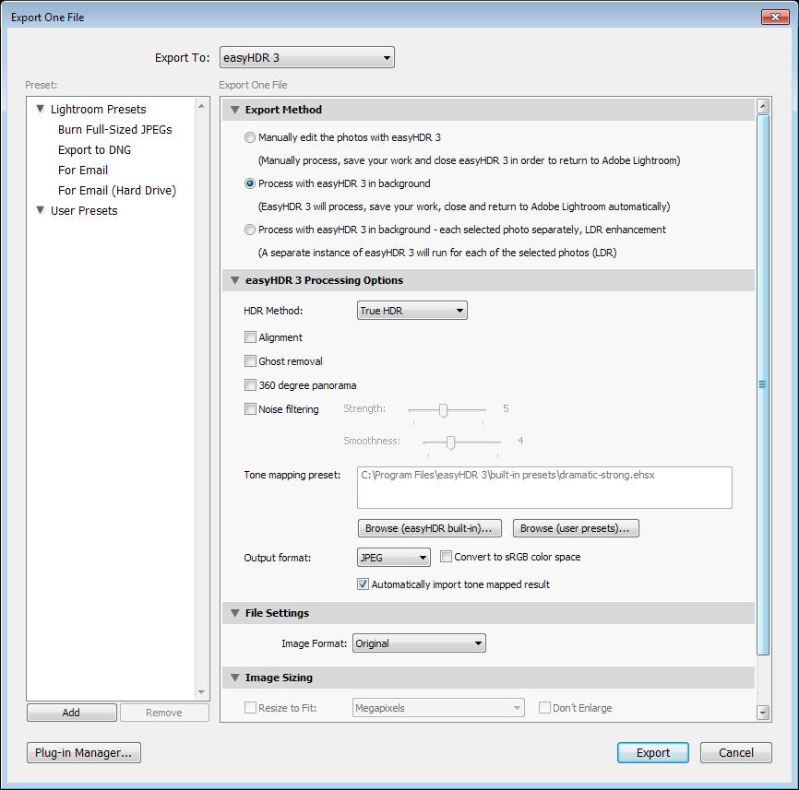The width and height of the screenshot is (799, 790).
Task: Collapse the Export Method section
Action: [x=235, y=110]
